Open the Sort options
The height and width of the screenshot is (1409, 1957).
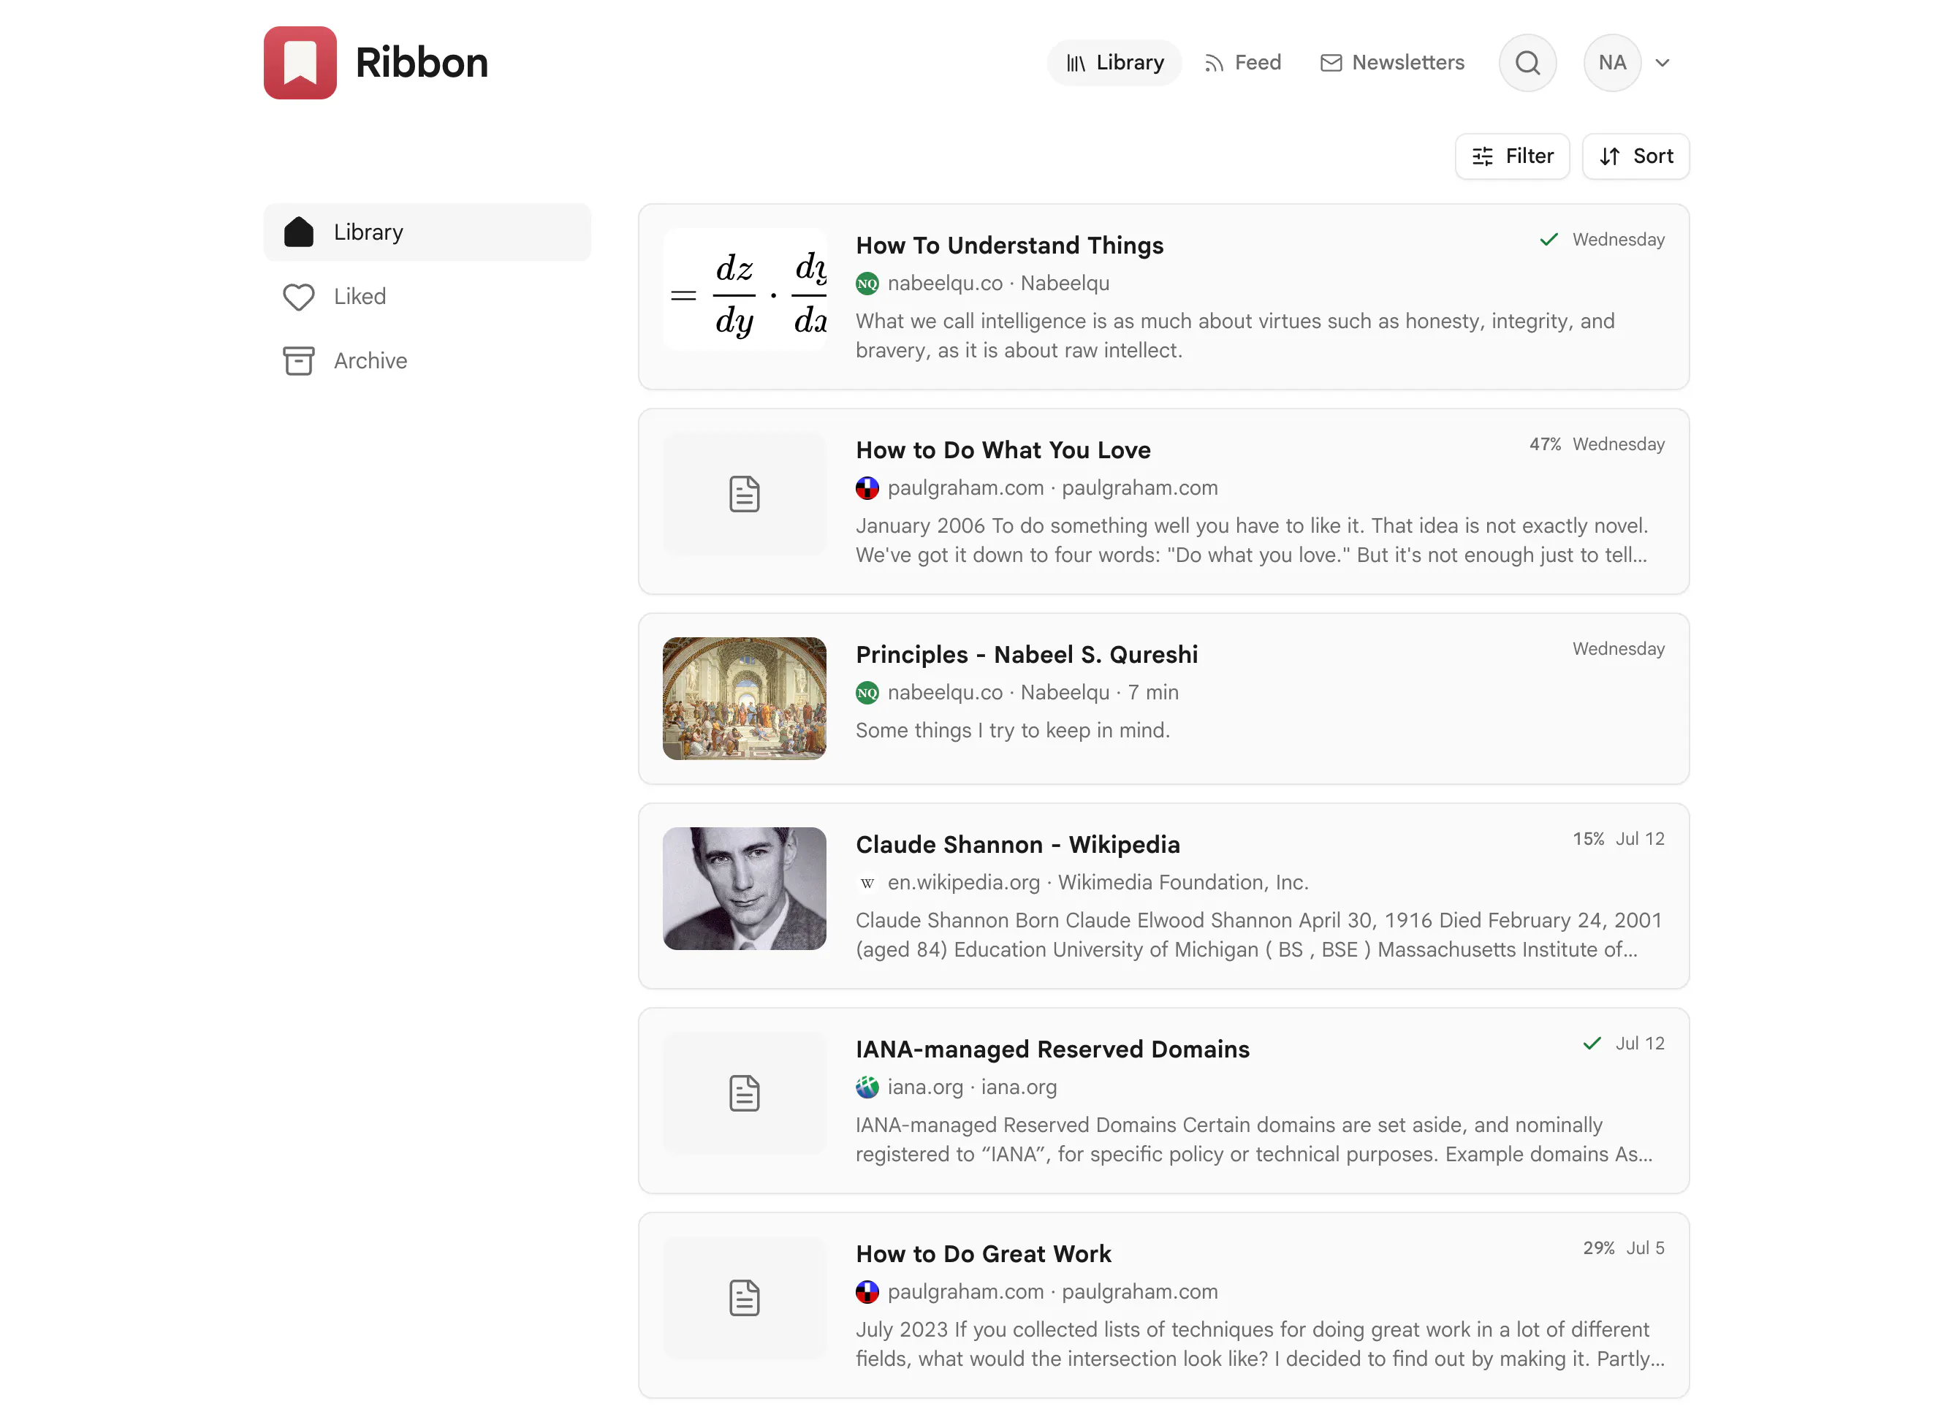[x=1635, y=156]
